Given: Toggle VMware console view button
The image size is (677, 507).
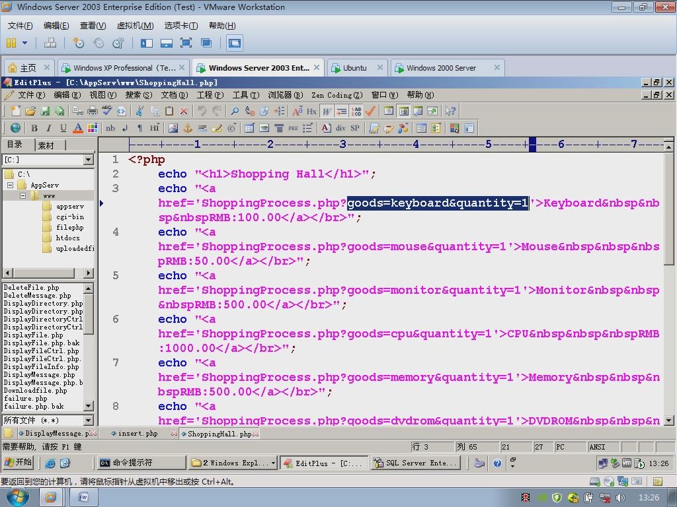Looking at the screenshot, I should (235, 43).
